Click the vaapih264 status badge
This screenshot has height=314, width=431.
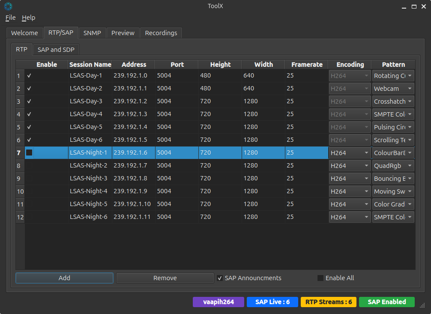point(218,302)
